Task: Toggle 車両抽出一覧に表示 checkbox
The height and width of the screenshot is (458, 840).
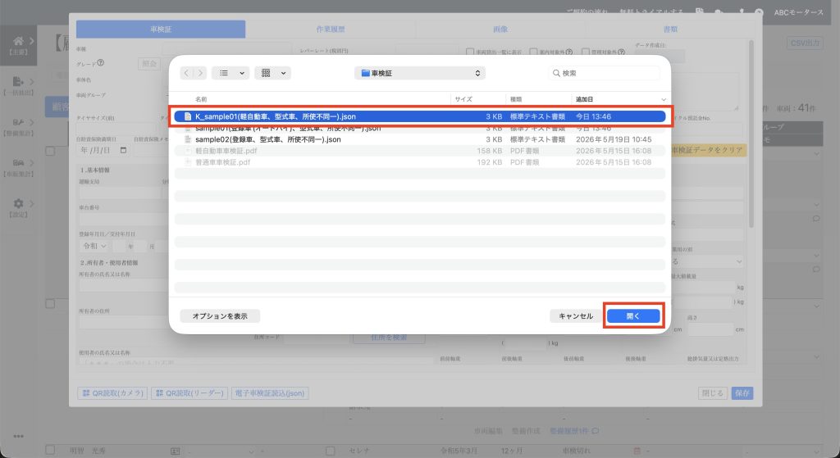Action: pyautogui.click(x=470, y=52)
